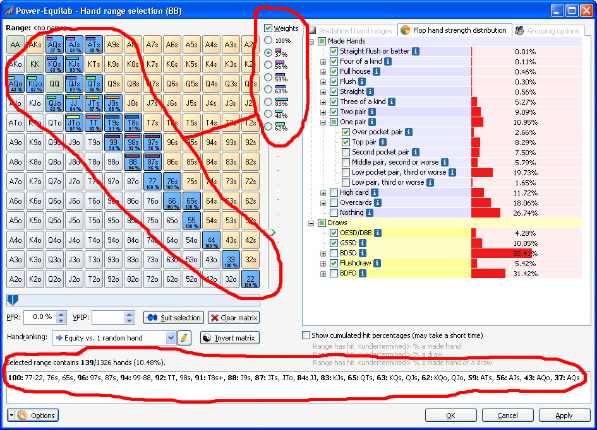Switch to Predefined hand ranges tab
This screenshot has width=597, height=430.
click(x=351, y=31)
